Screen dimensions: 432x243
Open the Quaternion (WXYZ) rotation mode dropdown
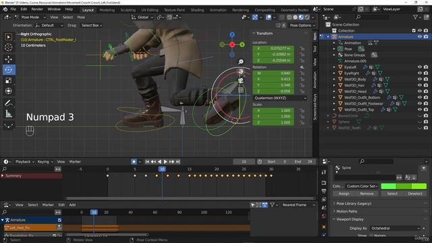[279, 98]
